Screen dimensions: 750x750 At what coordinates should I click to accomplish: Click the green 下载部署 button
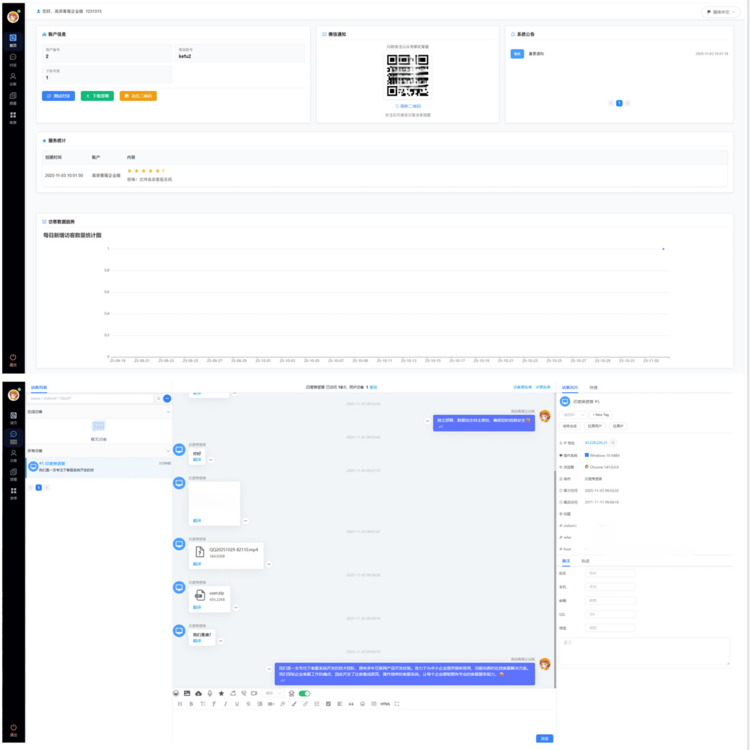pyautogui.click(x=97, y=96)
